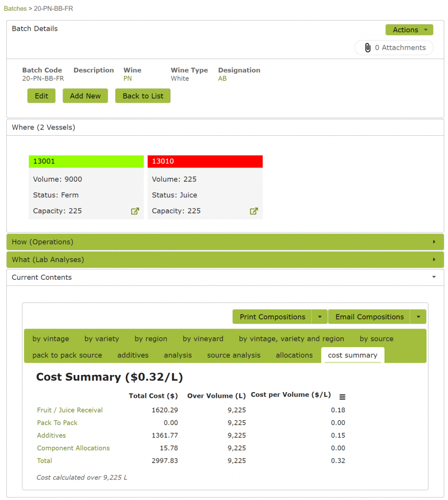Open the Print Compositions dropdown arrow

click(319, 316)
